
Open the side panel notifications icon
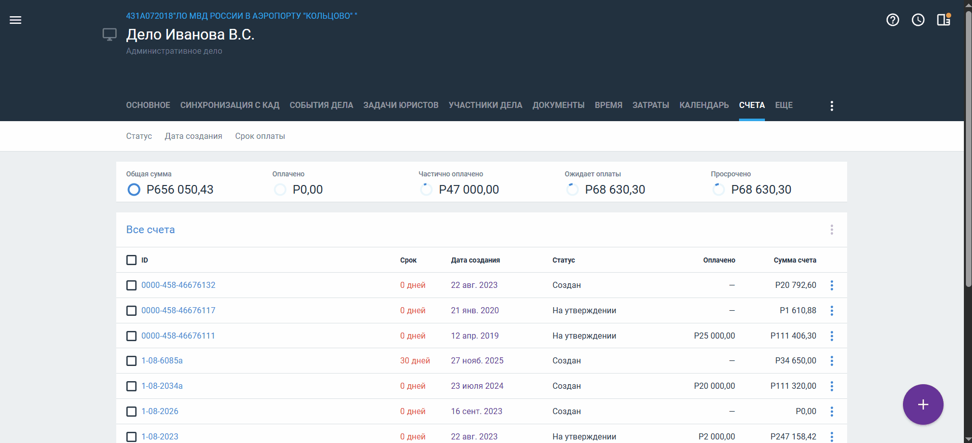point(943,20)
